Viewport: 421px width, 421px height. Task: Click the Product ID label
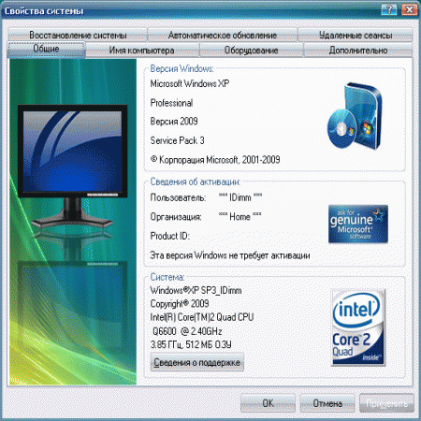click(169, 236)
